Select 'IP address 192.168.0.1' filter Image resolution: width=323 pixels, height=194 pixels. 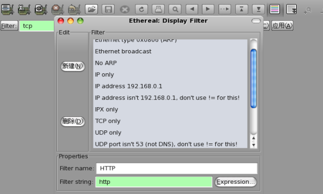(x=170, y=86)
